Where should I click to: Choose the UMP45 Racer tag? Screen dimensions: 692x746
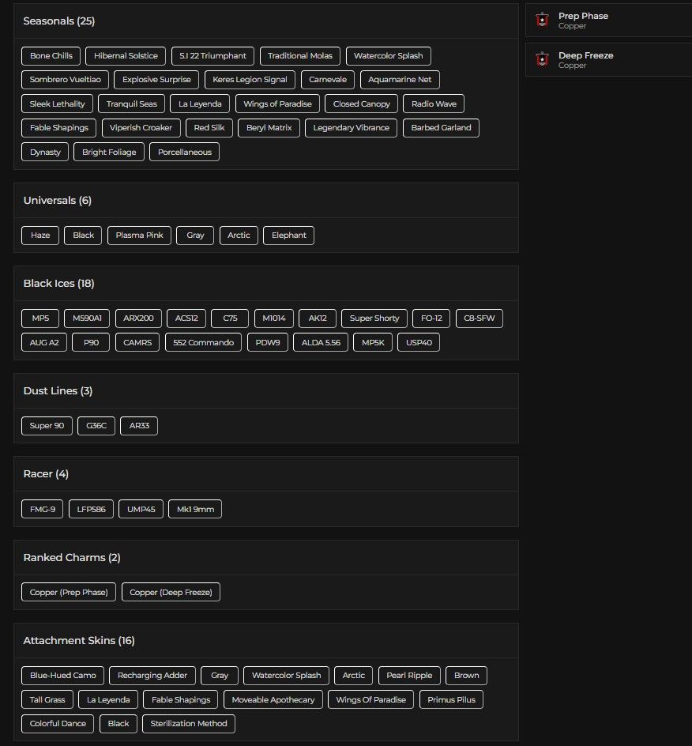(x=141, y=509)
